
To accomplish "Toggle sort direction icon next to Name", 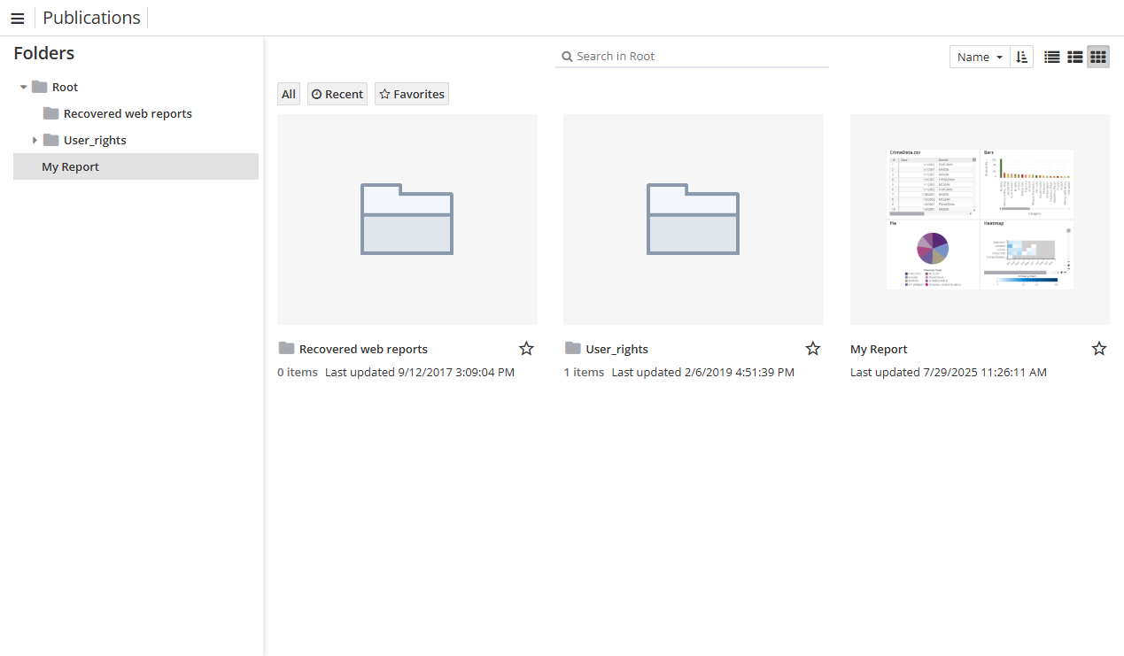I will tap(1022, 57).
